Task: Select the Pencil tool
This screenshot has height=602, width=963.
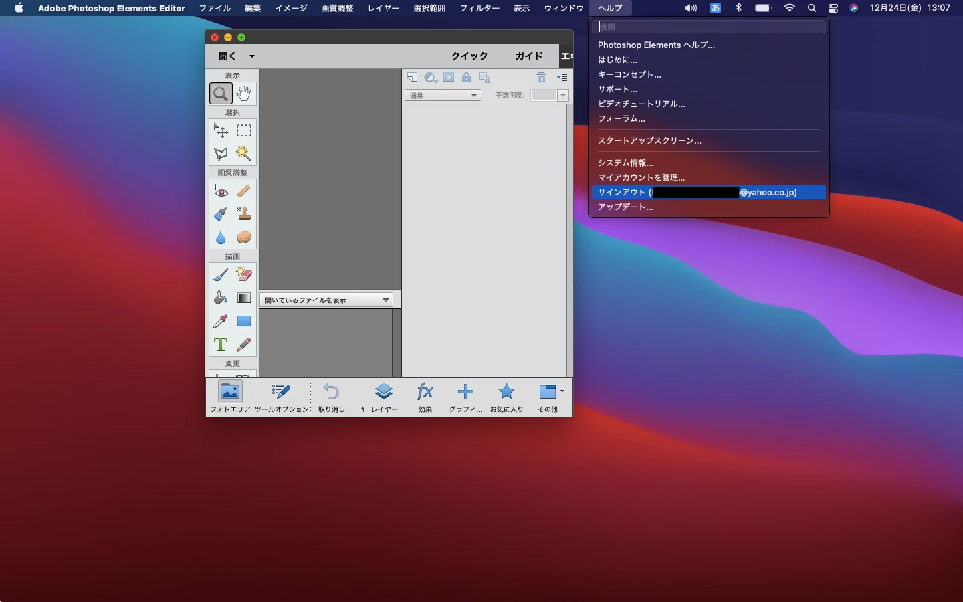Action: (244, 344)
